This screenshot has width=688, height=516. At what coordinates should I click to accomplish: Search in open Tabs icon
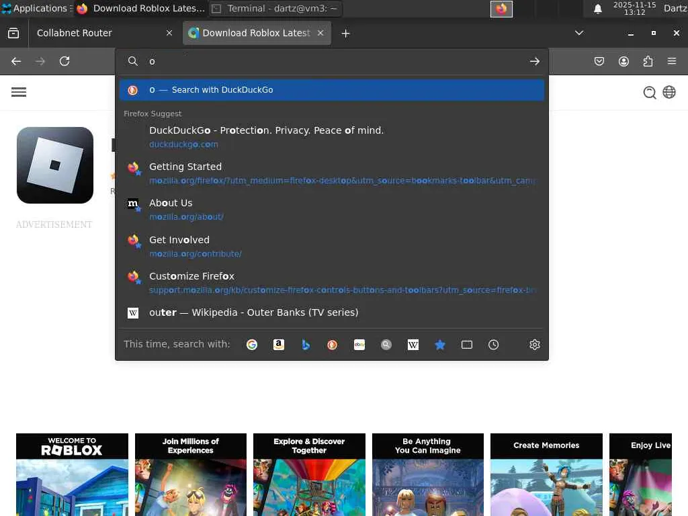[x=467, y=345]
